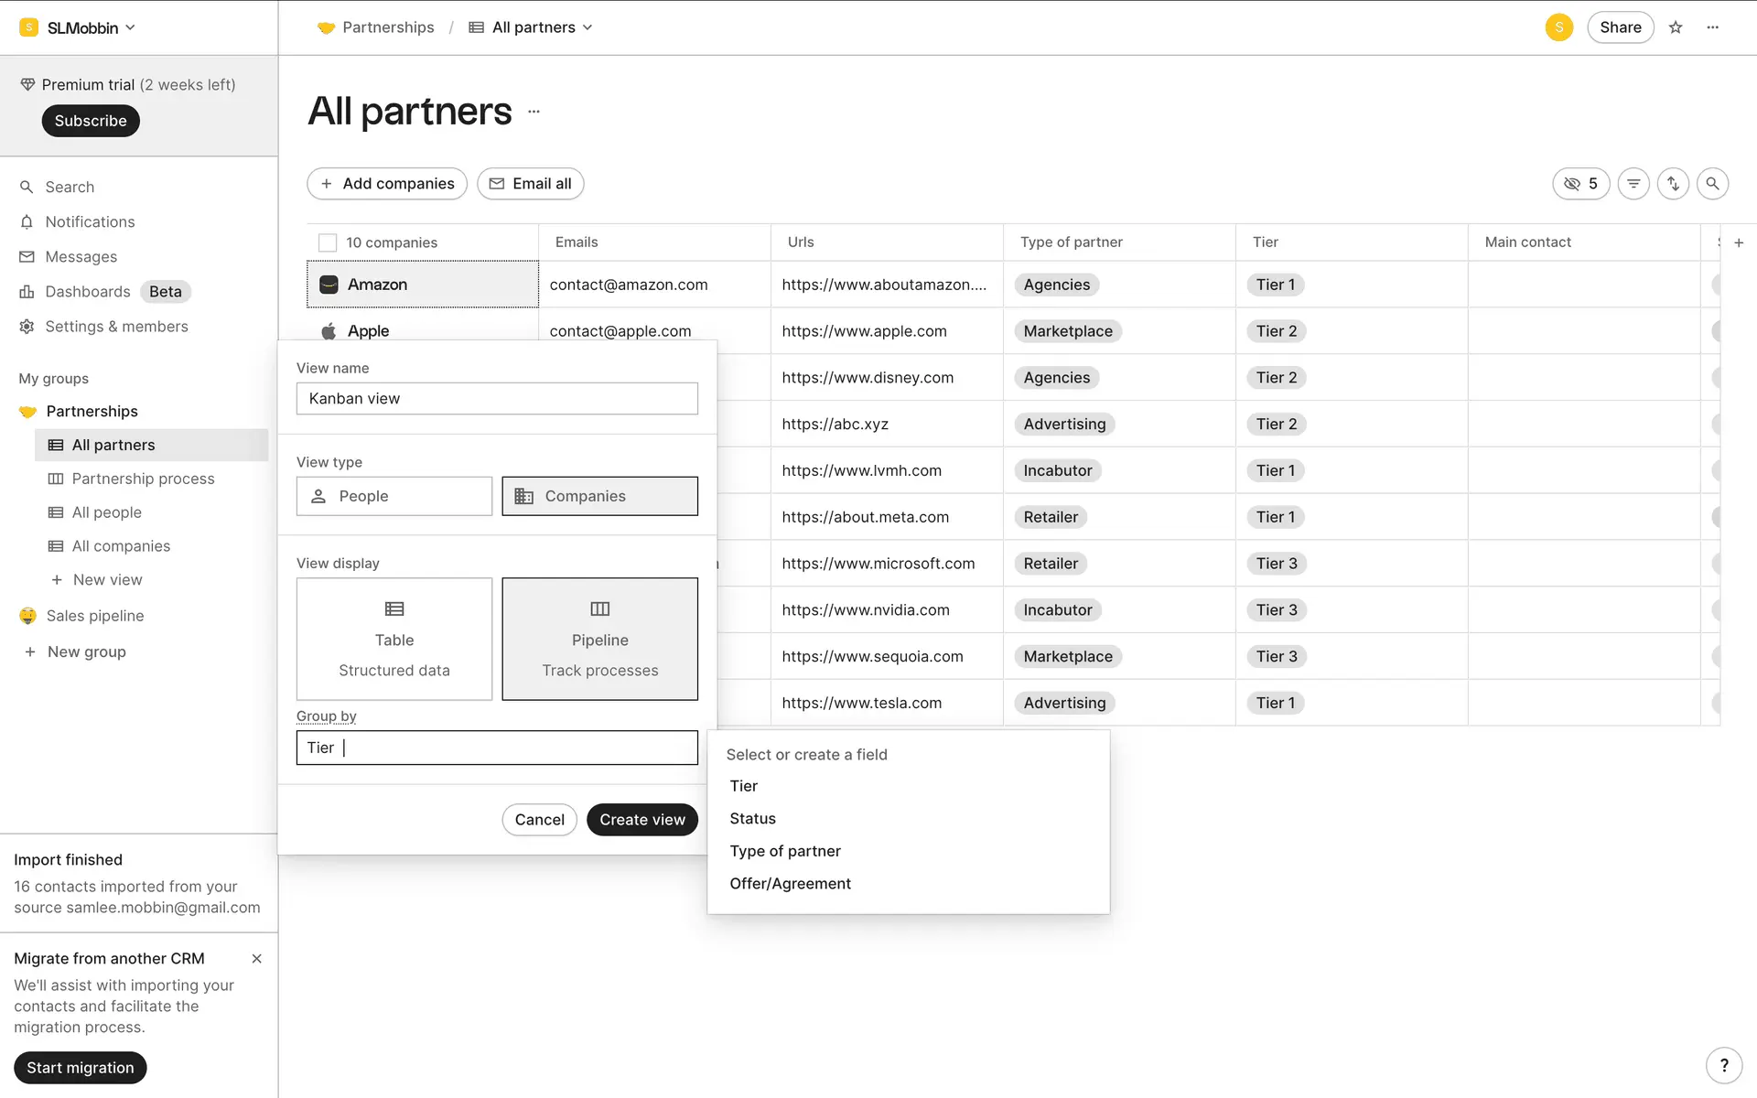Viewport: 1757px width, 1098px height.
Task: Cancel the new view dialog
Action: (539, 820)
